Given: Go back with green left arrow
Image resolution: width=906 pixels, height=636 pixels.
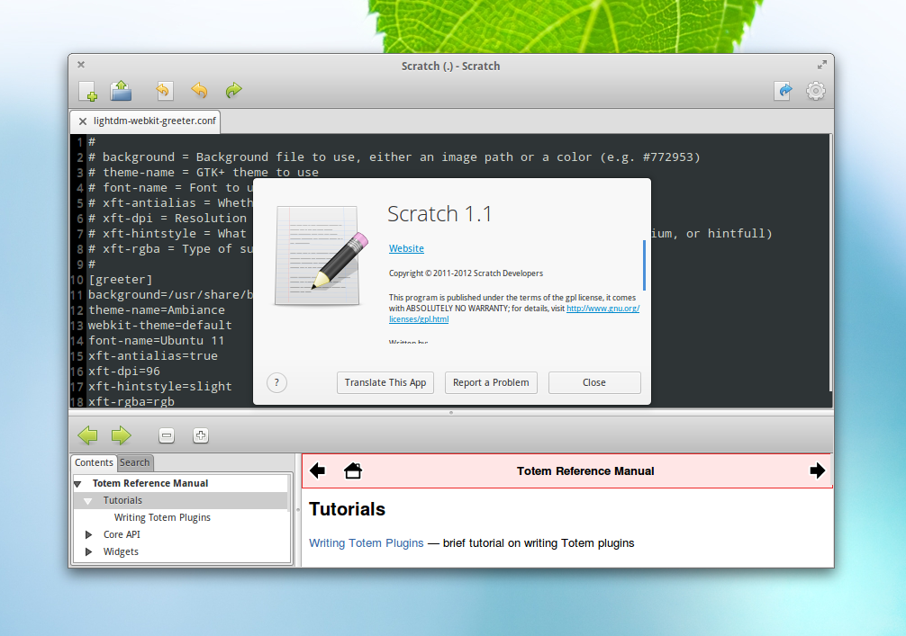Looking at the screenshot, I should click(x=88, y=435).
